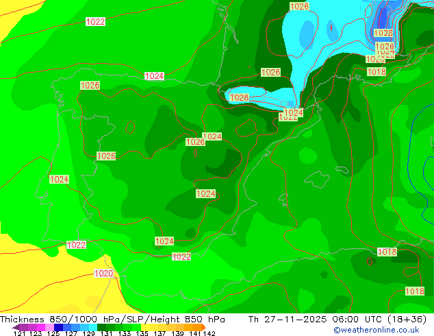Click the 1018 label near the French Riviera

point(376,72)
